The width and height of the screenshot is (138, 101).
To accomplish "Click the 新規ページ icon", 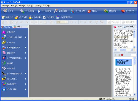I will coord(3,17).
